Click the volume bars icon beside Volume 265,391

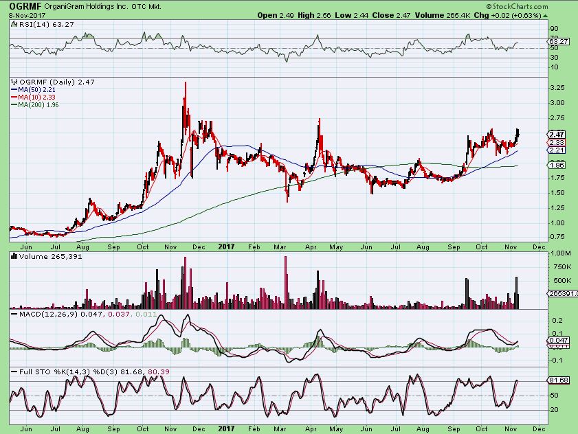(14, 256)
